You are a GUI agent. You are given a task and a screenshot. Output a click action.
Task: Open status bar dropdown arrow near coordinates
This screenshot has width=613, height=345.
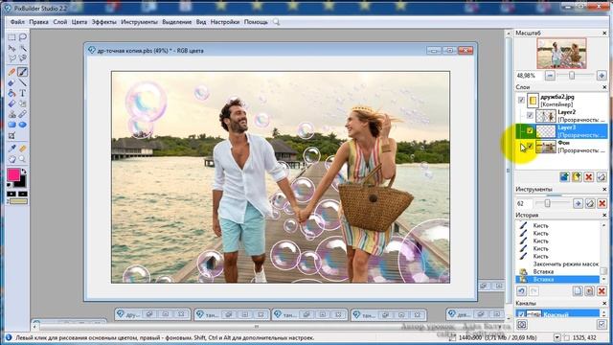[557, 337]
